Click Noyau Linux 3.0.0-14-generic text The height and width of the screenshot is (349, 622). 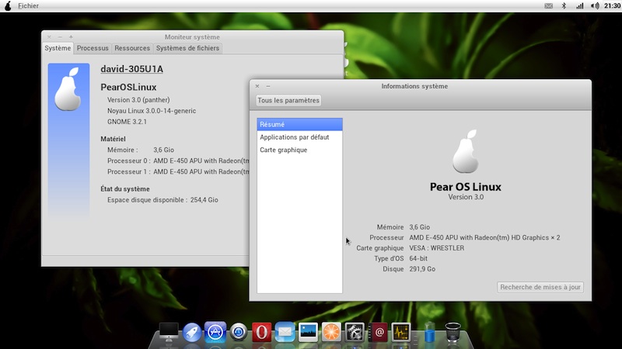tap(152, 111)
